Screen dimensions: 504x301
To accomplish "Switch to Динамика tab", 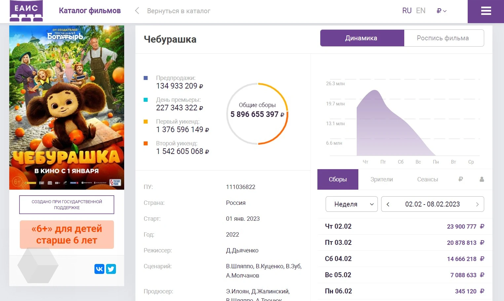I will 362,38.
